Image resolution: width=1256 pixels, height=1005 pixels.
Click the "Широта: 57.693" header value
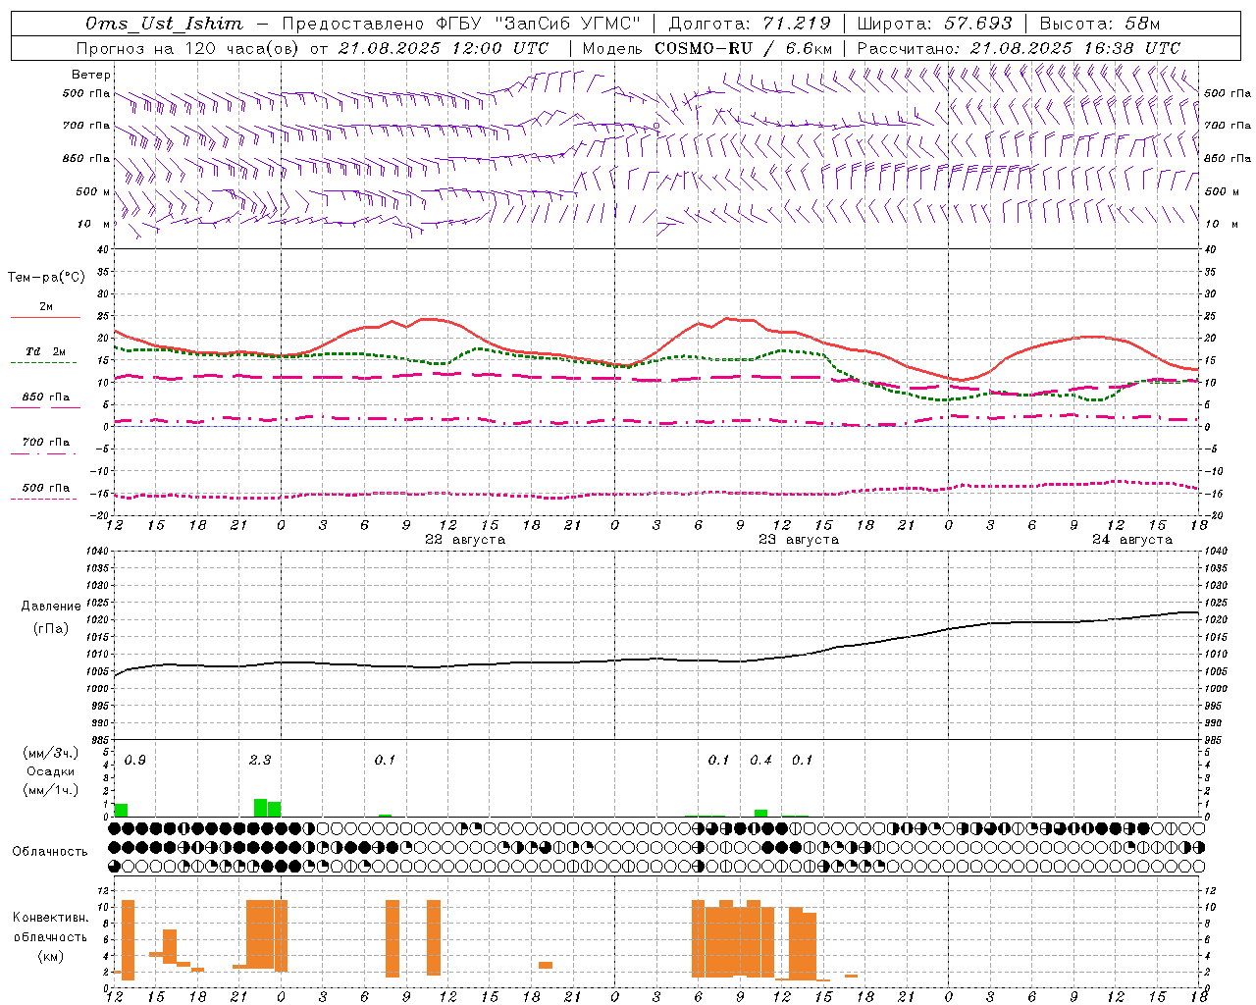point(934,24)
